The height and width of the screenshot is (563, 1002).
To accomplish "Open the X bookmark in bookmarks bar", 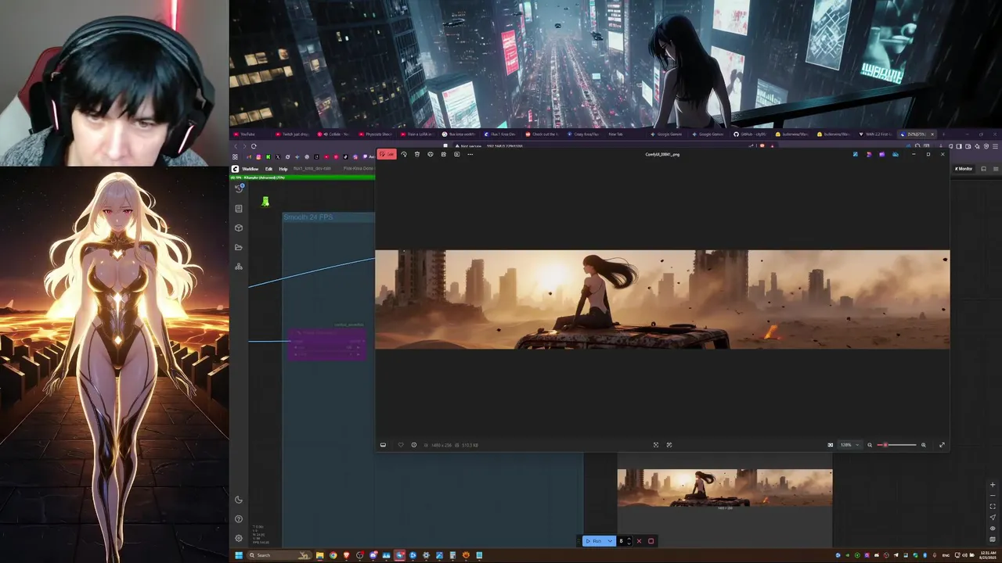I will pyautogui.click(x=278, y=157).
